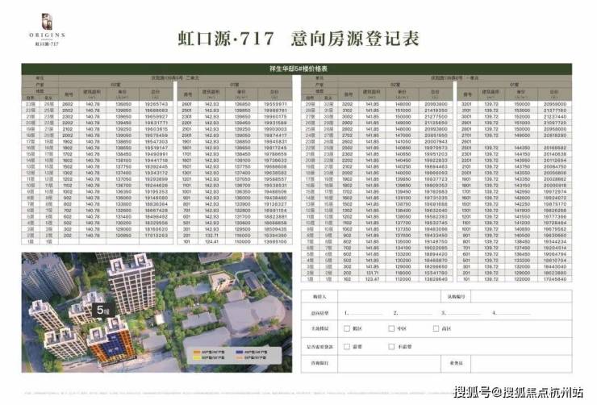The width and height of the screenshot is (597, 405).
Task: Select total price 19874417
Action: (275, 135)
